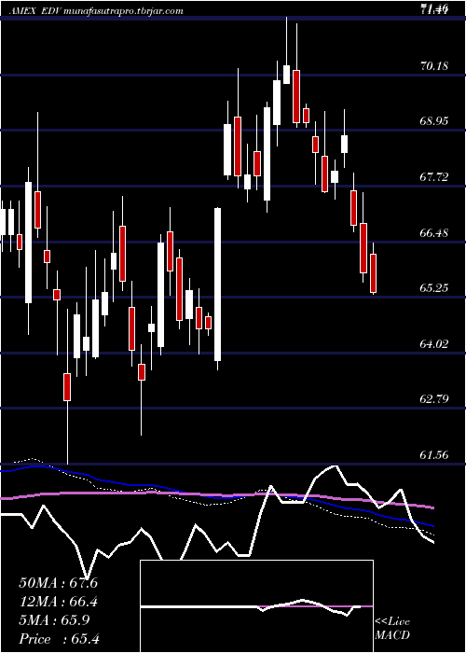Viewport: 466px width, 653px height.
Task: Select the 66.48 price axis label
Action: click(x=434, y=232)
